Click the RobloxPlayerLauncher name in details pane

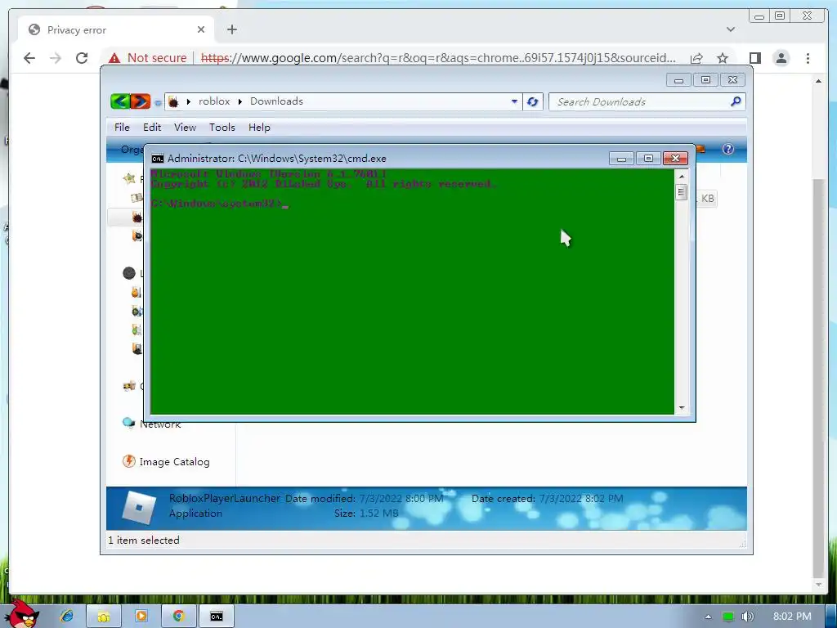[224, 498]
